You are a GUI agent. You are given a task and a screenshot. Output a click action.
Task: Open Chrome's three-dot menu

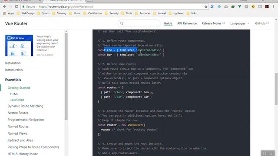[273, 6]
